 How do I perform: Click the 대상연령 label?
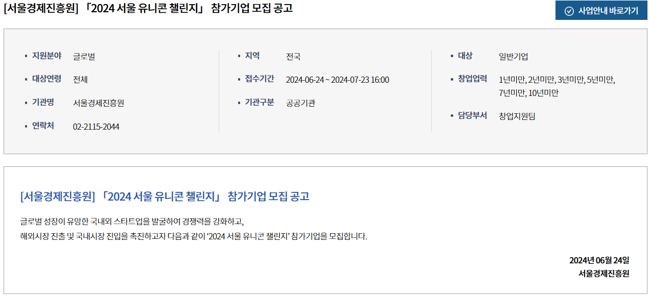coord(47,79)
